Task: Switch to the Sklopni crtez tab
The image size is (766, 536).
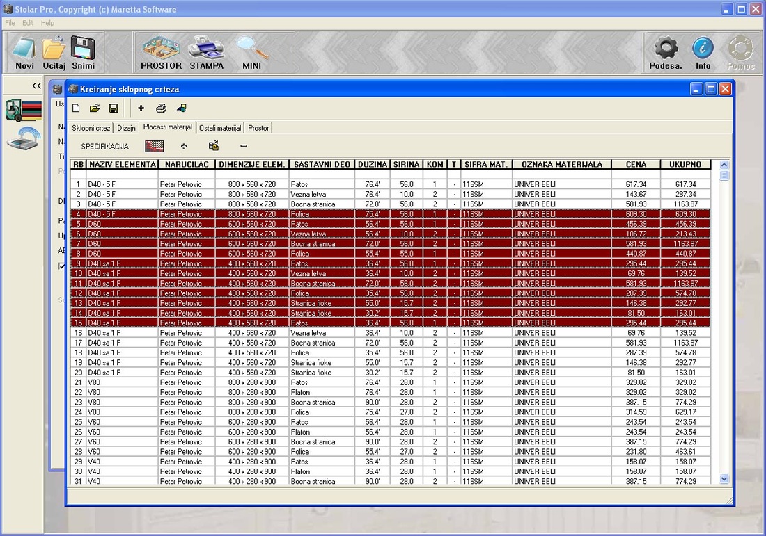Action: tap(91, 128)
